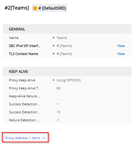Click the Proxy Keep-Alive Time value 60
Screen dimensions: 135x145
tap(59, 88)
